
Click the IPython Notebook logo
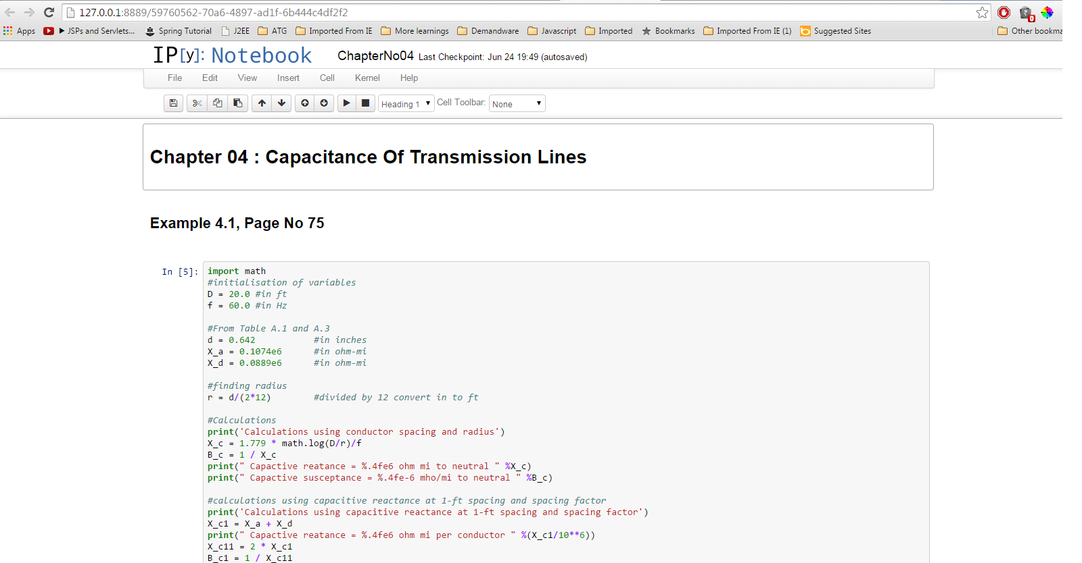pos(232,55)
